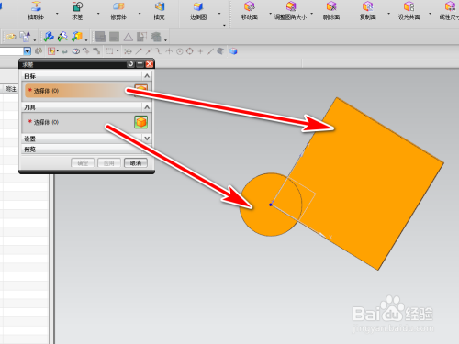Image resolution: width=459 pixels, height=344 pixels.
Task: Click the tool body cube icon under 刀具
Action: click(141, 122)
